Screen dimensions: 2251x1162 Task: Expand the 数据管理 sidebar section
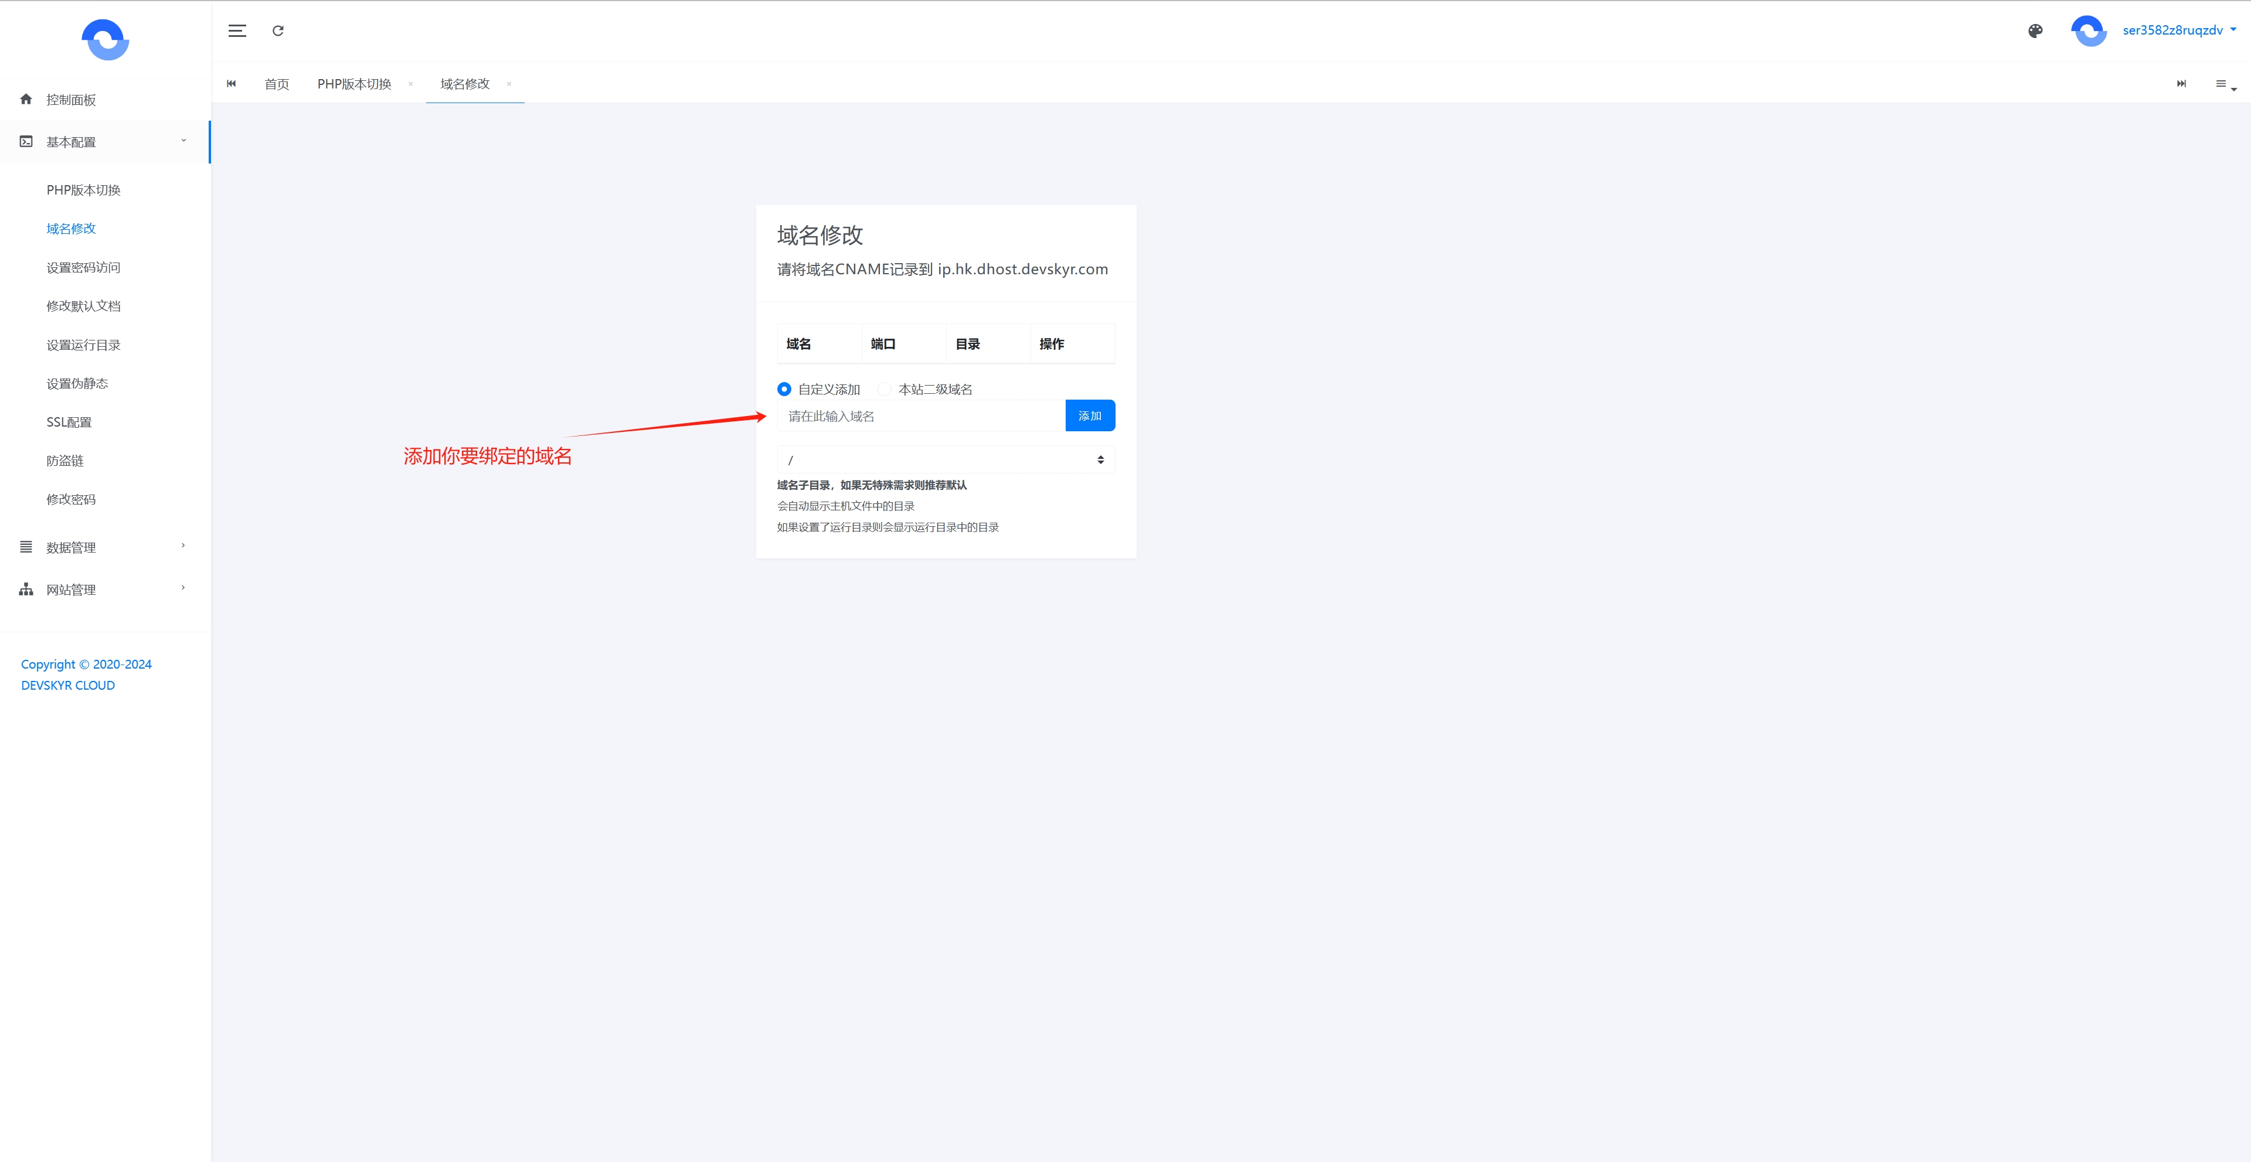105,547
